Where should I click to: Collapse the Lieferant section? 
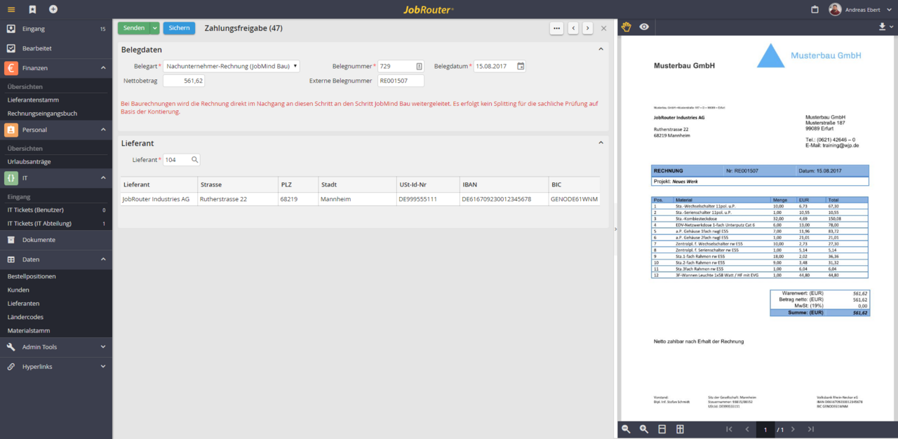tap(601, 142)
